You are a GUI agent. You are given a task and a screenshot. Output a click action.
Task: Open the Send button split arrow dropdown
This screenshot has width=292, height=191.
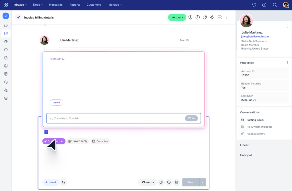tap(202, 182)
